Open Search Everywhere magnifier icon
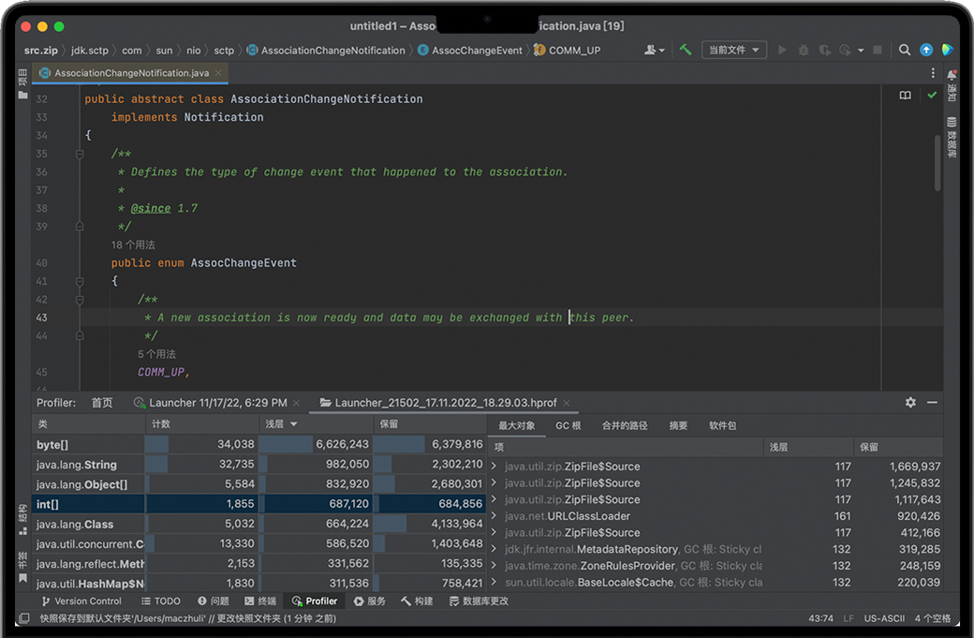Image resolution: width=974 pixels, height=638 pixels. point(905,50)
